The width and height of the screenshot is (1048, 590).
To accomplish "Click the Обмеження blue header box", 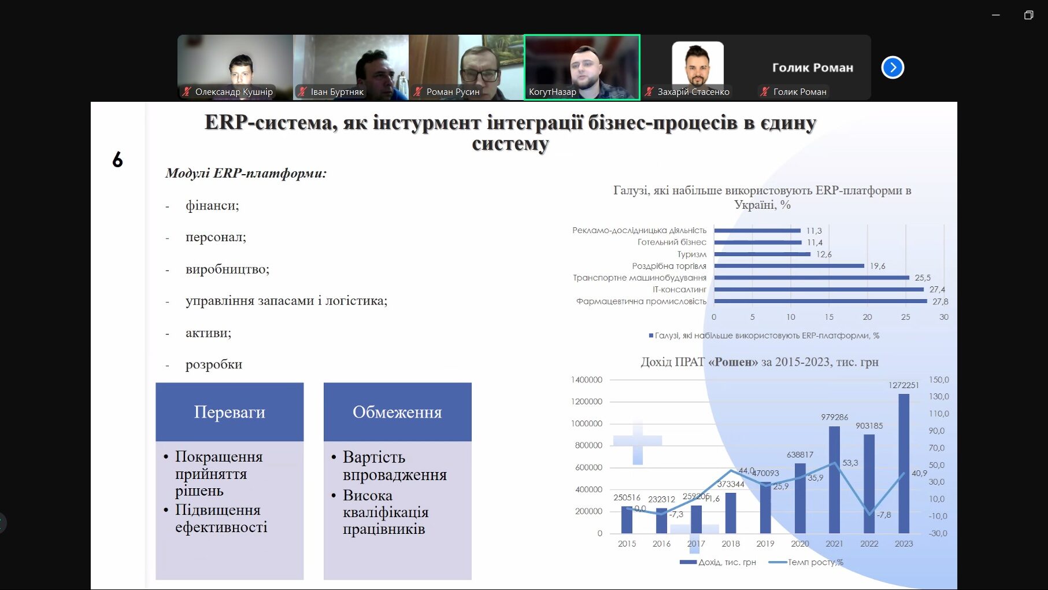I will coord(397,412).
